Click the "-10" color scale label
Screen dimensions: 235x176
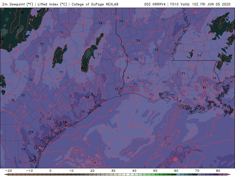pyautogui.click(x=30, y=171)
